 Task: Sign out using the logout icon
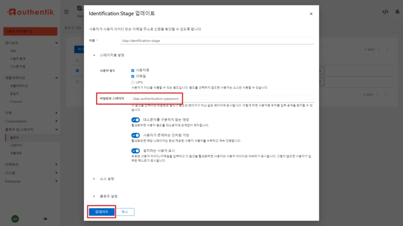45,219
